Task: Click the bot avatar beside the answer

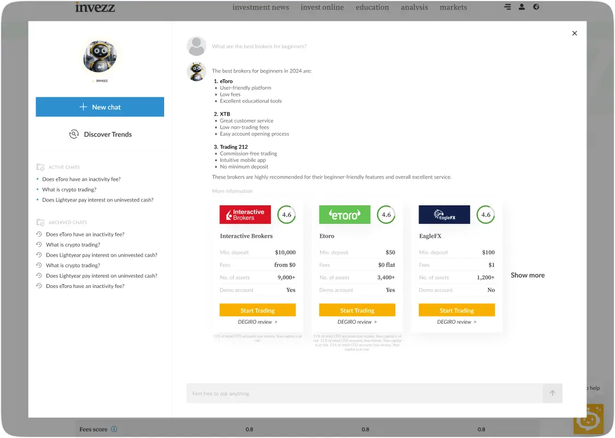Action: [196, 72]
